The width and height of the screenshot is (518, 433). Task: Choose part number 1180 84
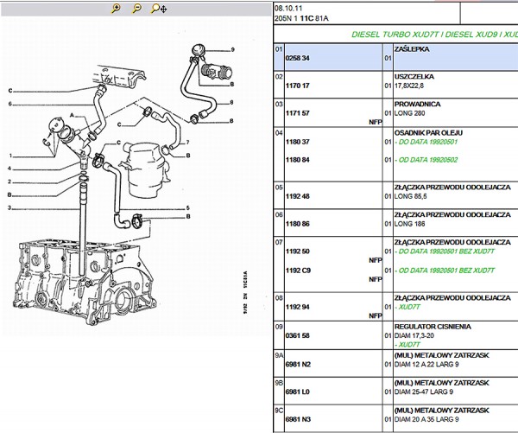coord(297,159)
